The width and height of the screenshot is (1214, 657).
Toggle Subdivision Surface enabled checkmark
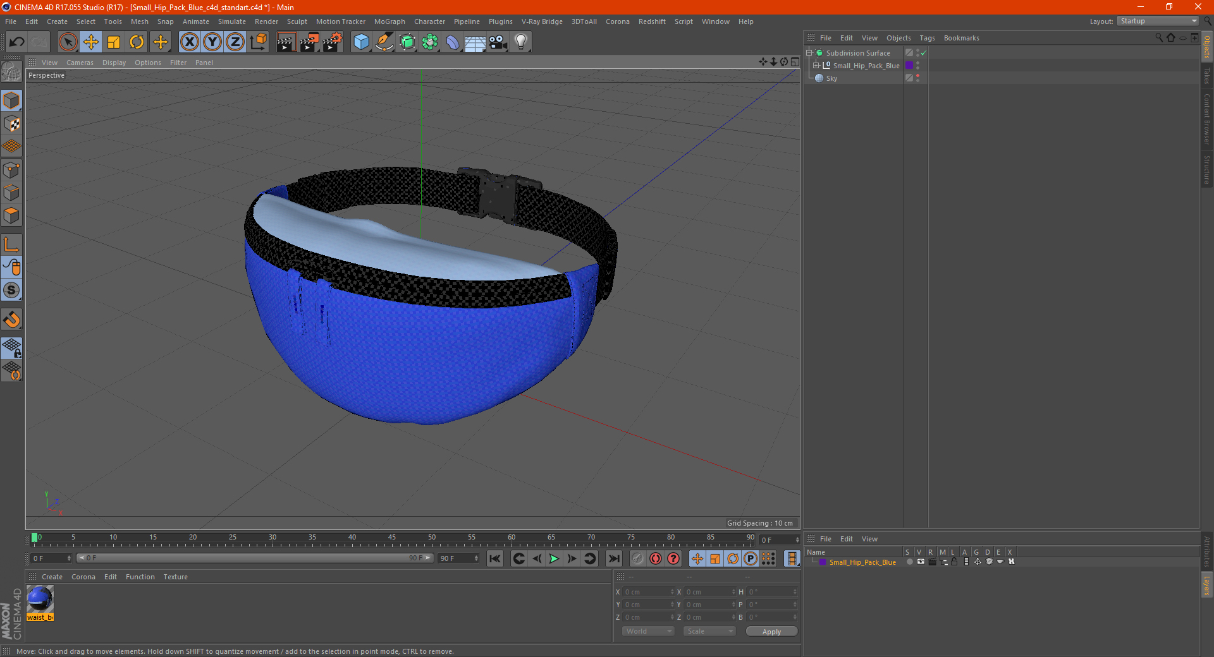click(923, 52)
